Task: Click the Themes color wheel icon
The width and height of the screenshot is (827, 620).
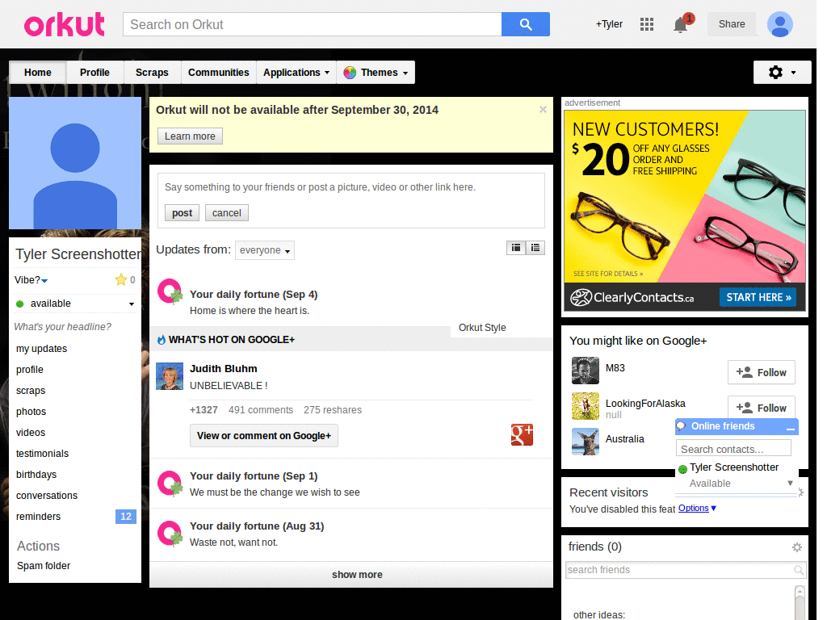Action: [x=350, y=73]
